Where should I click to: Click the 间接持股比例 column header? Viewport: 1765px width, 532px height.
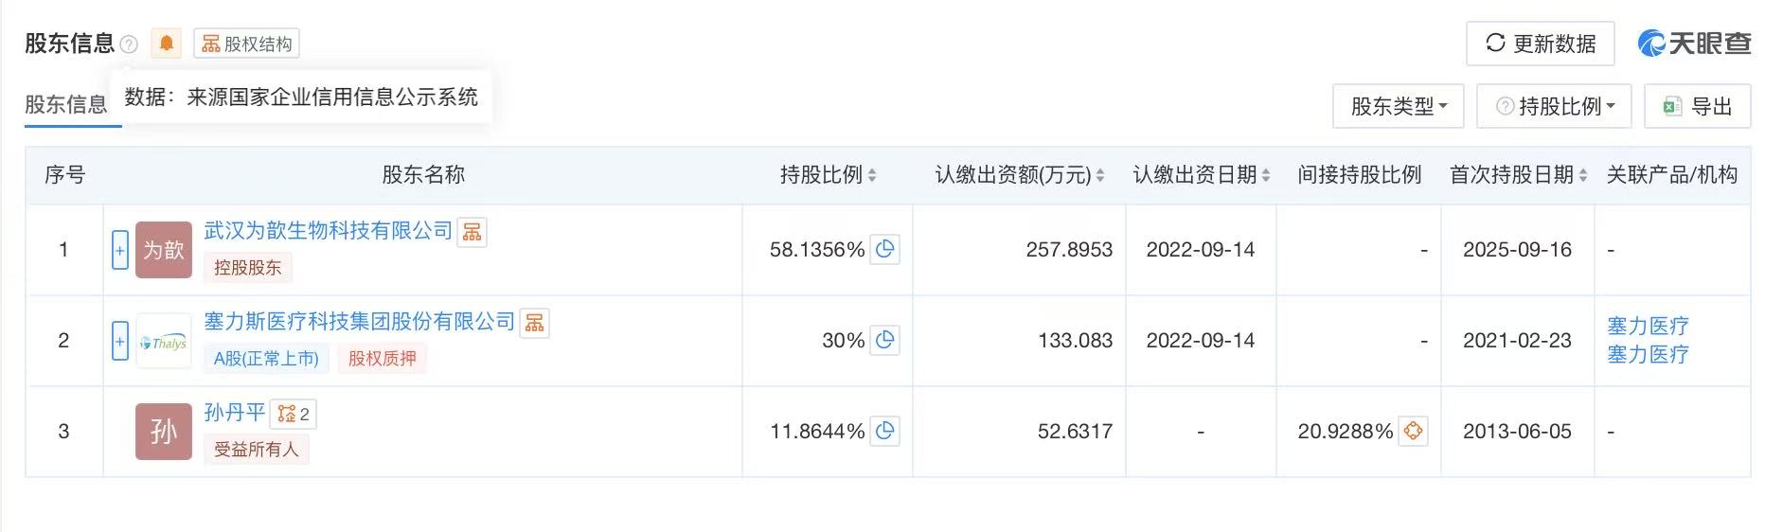coord(1360,175)
